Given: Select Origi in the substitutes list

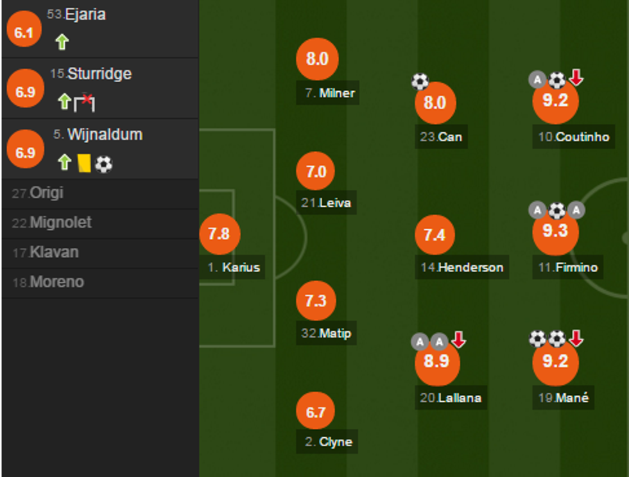Looking at the screenshot, I should point(47,193).
